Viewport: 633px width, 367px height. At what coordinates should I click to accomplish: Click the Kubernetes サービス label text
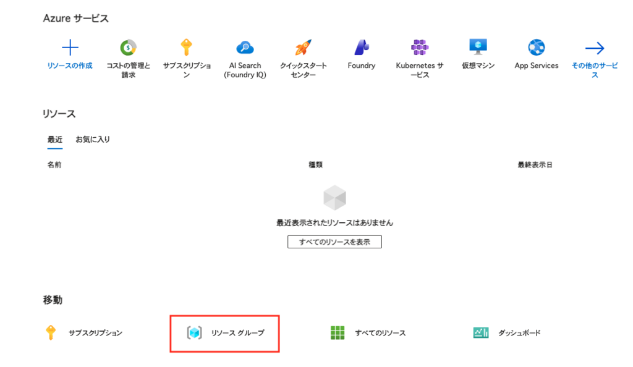[x=420, y=70]
